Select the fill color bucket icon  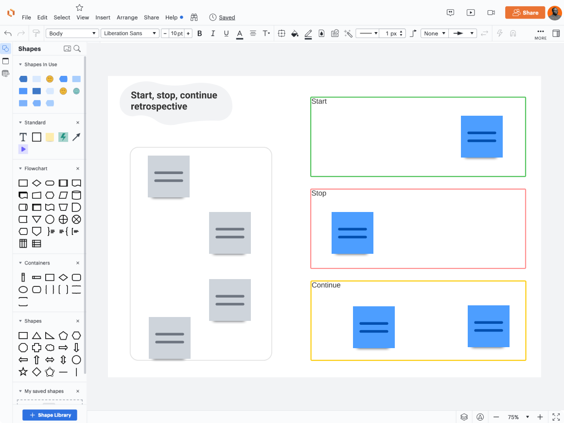pos(295,34)
